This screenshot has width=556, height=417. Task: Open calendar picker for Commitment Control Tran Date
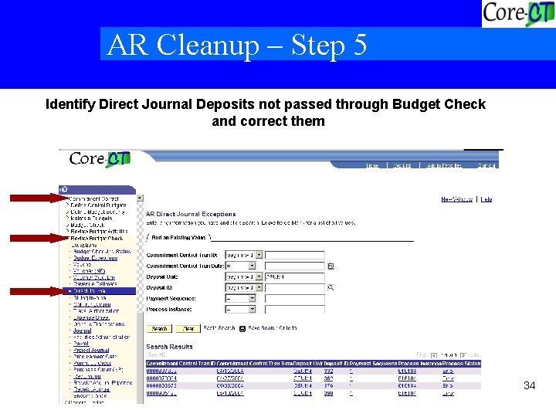point(331,266)
